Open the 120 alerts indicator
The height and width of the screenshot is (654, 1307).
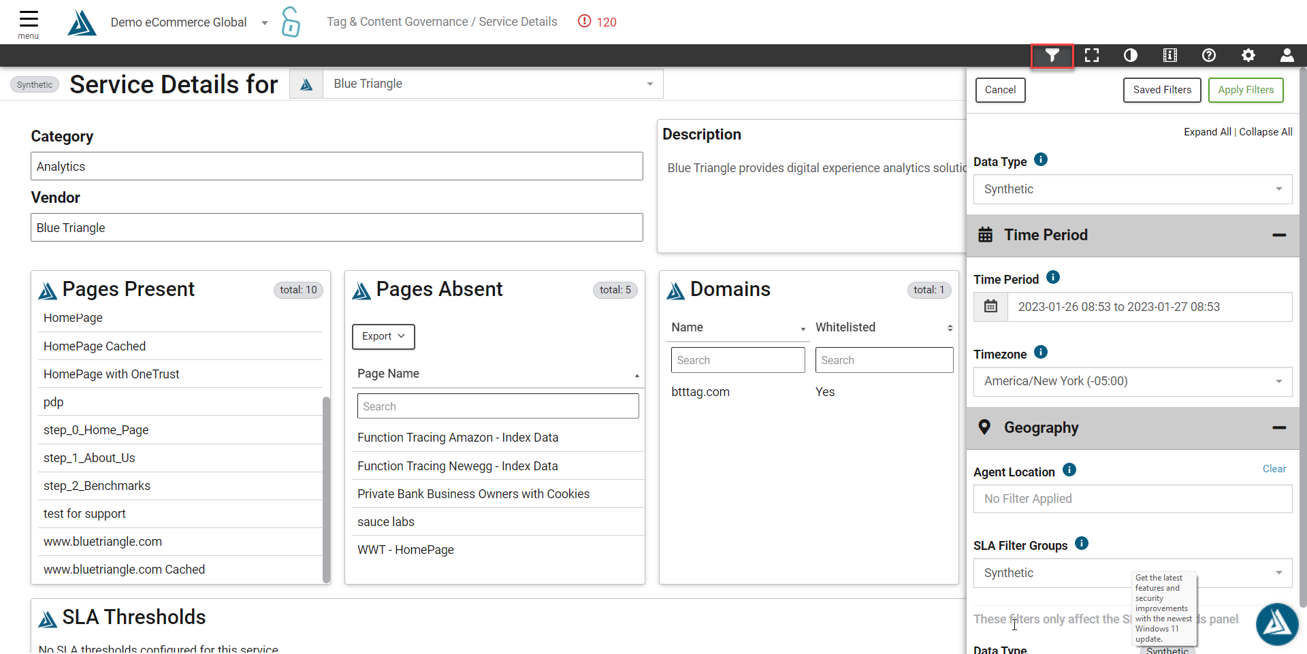tap(597, 22)
